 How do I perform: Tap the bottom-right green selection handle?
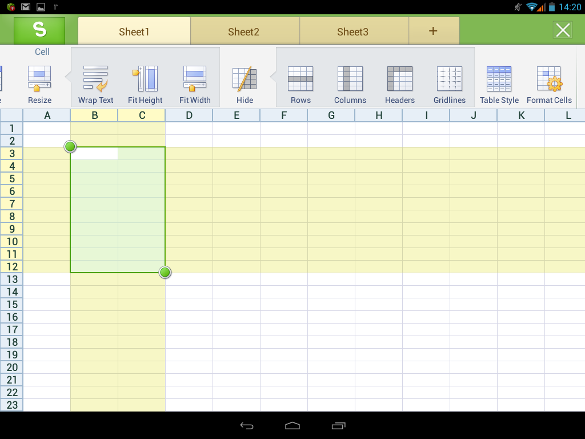pyautogui.click(x=165, y=273)
